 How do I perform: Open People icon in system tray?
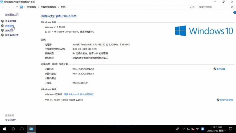(x=178, y=129)
